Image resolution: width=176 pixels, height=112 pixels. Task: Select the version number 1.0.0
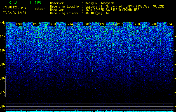click(x=38, y=2)
